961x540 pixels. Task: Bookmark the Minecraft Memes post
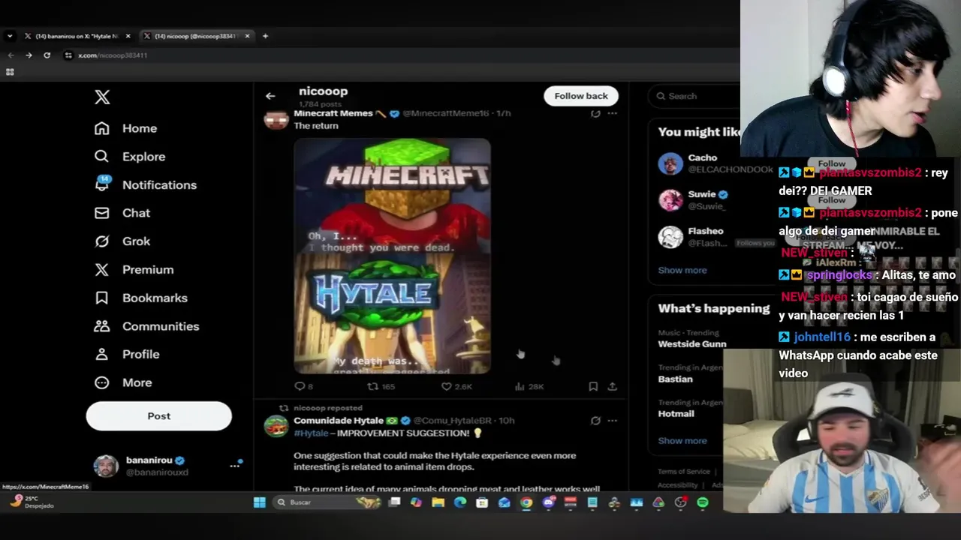(593, 386)
